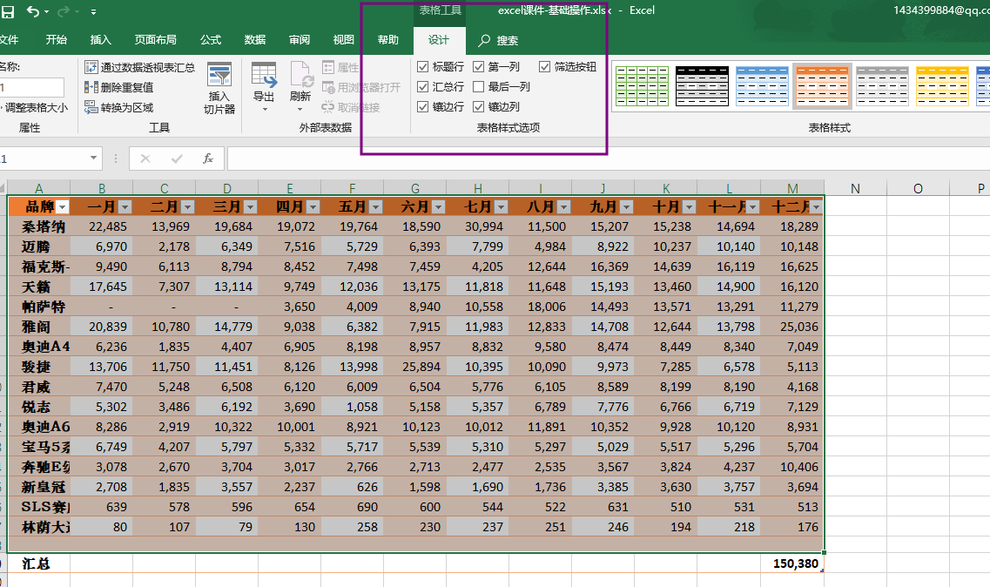The image size is (990, 587).
Task: Open the Quick Access Toolbar customize arrow
Action: 93,12
